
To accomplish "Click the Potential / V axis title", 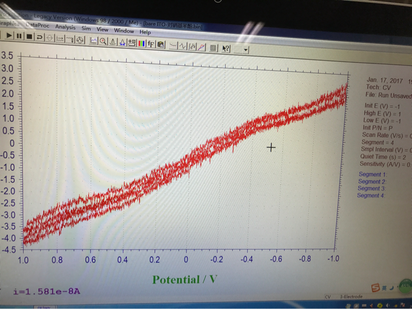I will [185, 279].
